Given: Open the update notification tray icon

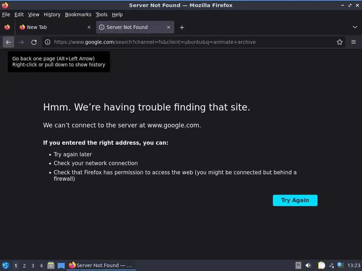Looking at the screenshot, I should pyautogui.click(x=340, y=265).
